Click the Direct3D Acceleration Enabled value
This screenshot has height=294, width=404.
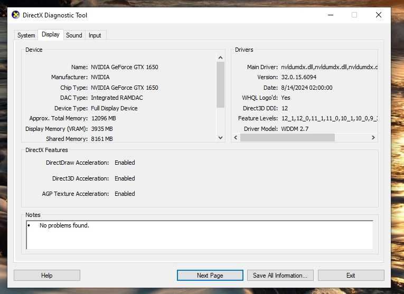coord(125,178)
